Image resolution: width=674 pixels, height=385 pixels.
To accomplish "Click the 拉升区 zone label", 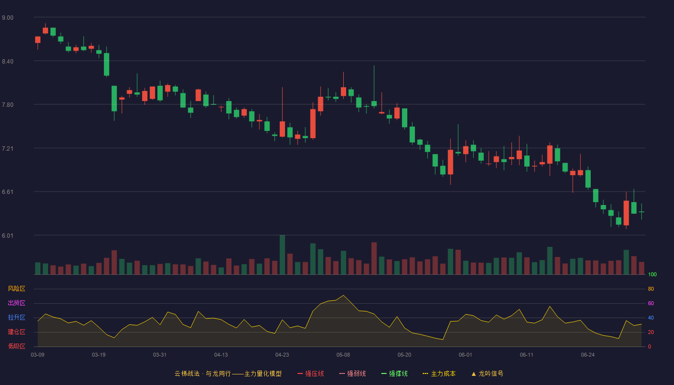I will (16, 318).
